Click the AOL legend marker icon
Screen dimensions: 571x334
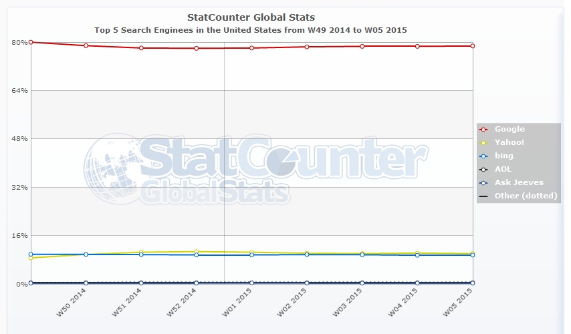[483, 169]
